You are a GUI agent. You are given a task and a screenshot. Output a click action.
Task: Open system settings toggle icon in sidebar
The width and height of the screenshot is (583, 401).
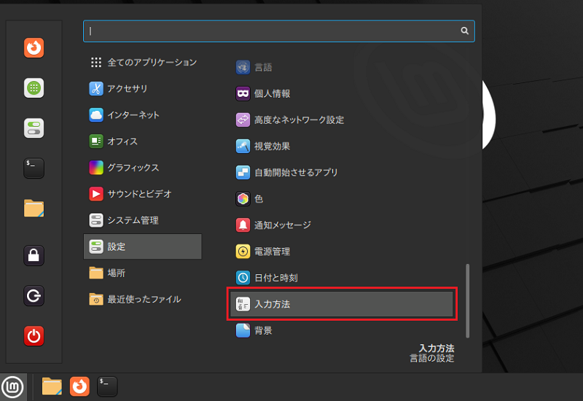34,128
